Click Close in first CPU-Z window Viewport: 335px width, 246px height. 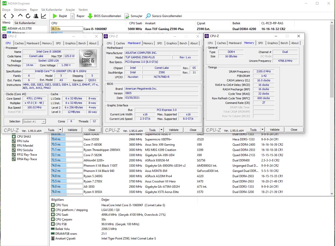pos(92,130)
